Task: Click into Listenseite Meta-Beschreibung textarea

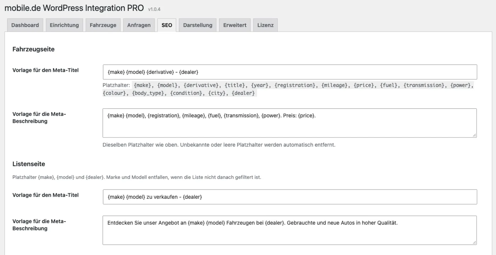Action: click(290, 230)
